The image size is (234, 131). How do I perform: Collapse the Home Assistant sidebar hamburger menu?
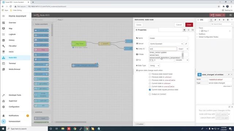point(3,16)
